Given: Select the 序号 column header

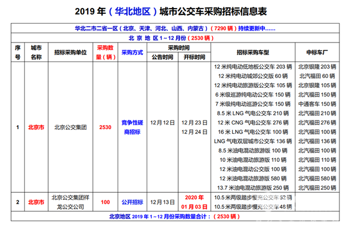Looking at the screenshot, I should 18,52.
